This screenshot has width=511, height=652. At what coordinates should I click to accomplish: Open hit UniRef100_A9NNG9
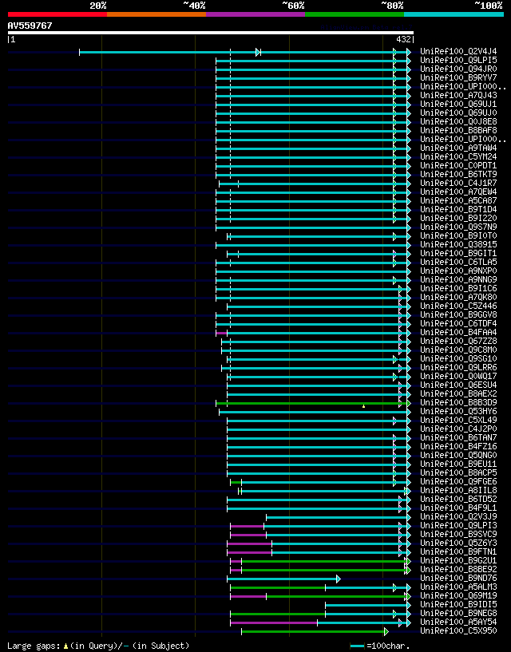click(458, 279)
